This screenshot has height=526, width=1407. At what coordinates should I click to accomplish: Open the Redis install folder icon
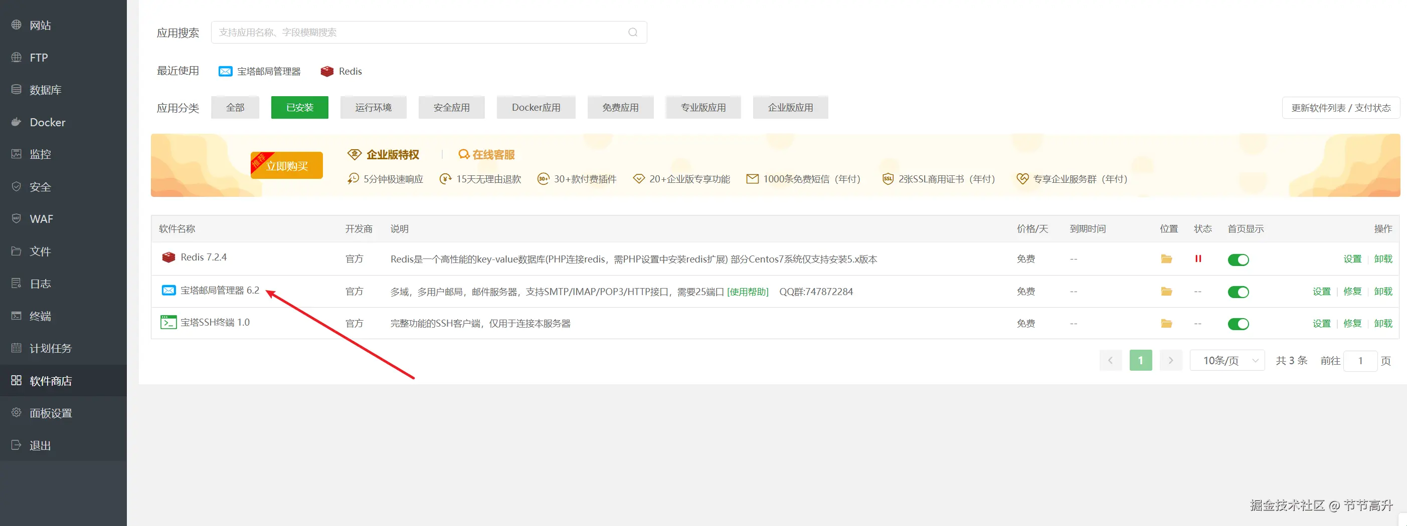(x=1166, y=258)
